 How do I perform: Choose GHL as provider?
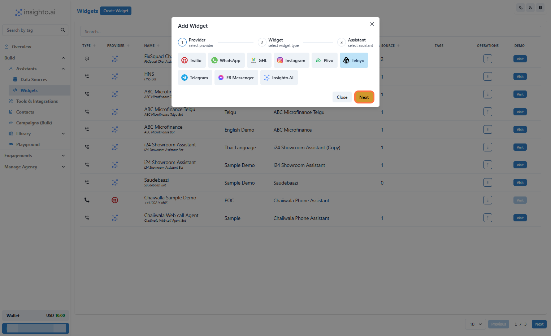259,60
